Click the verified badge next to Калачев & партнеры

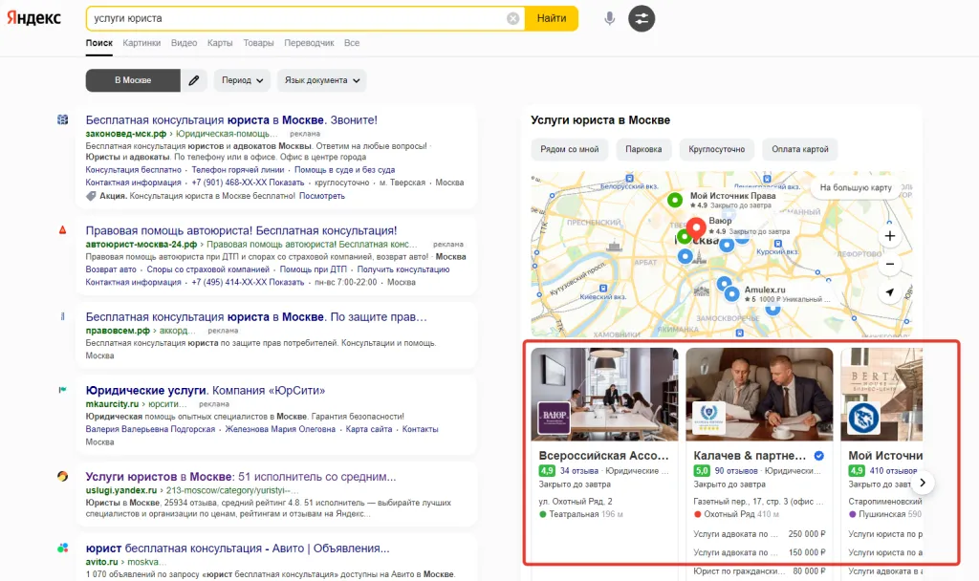tap(819, 456)
